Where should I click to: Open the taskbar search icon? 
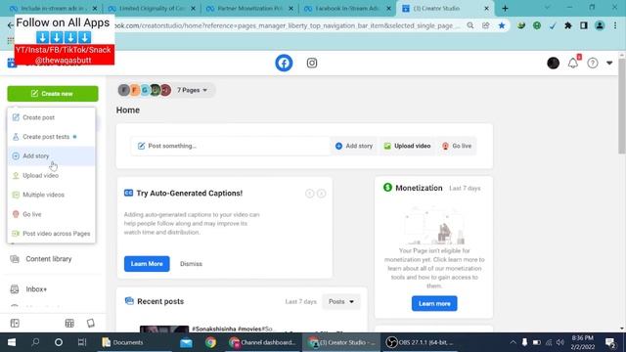point(35,342)
